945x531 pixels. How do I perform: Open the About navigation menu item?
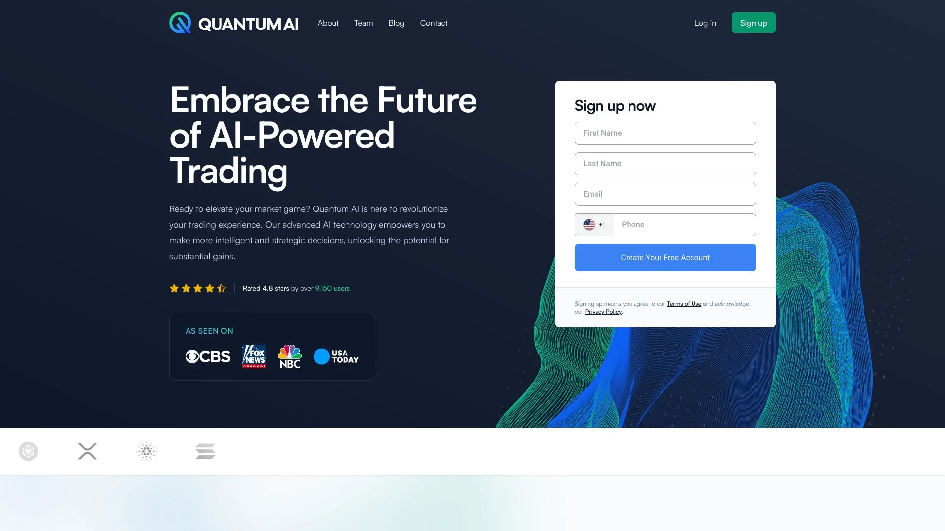tap(328, 22)
